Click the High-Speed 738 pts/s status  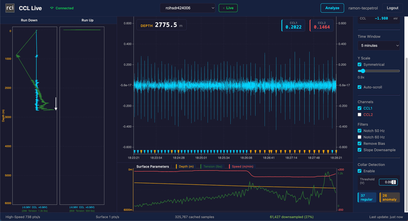[x=23, y=217]
